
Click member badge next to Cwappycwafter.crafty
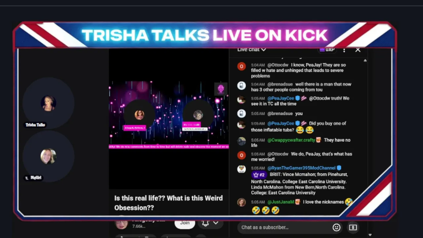318,140
